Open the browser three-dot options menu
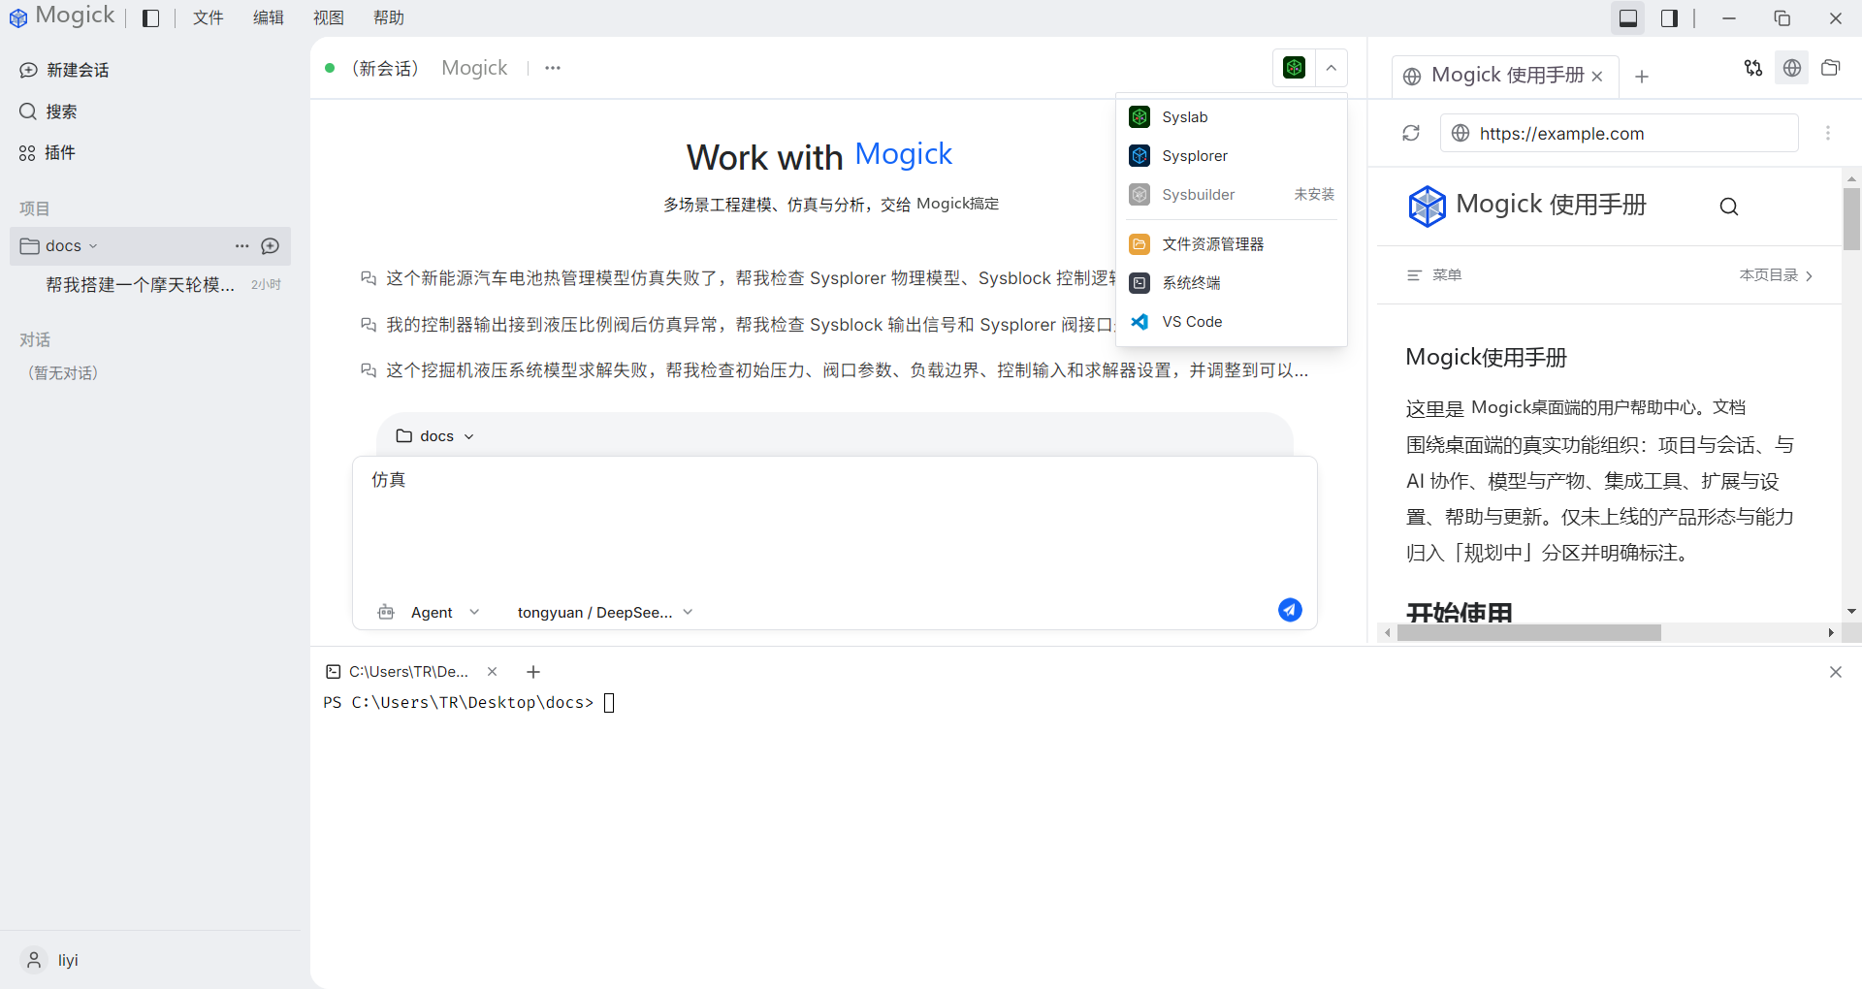 click(x=1828, y=133)
